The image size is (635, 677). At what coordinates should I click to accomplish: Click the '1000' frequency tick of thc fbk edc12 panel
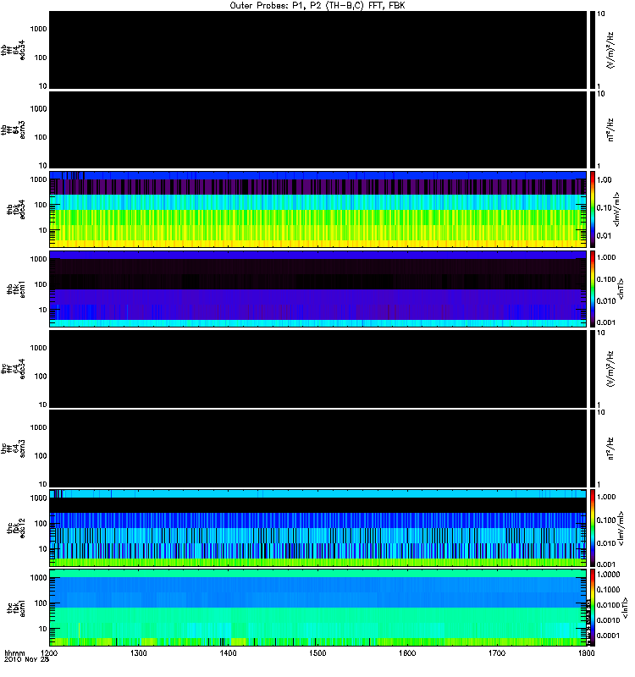[x=38, y=498]
